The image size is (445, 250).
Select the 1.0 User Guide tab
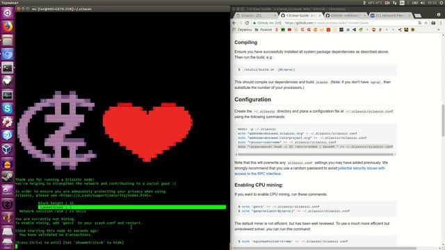click(301, 15)
